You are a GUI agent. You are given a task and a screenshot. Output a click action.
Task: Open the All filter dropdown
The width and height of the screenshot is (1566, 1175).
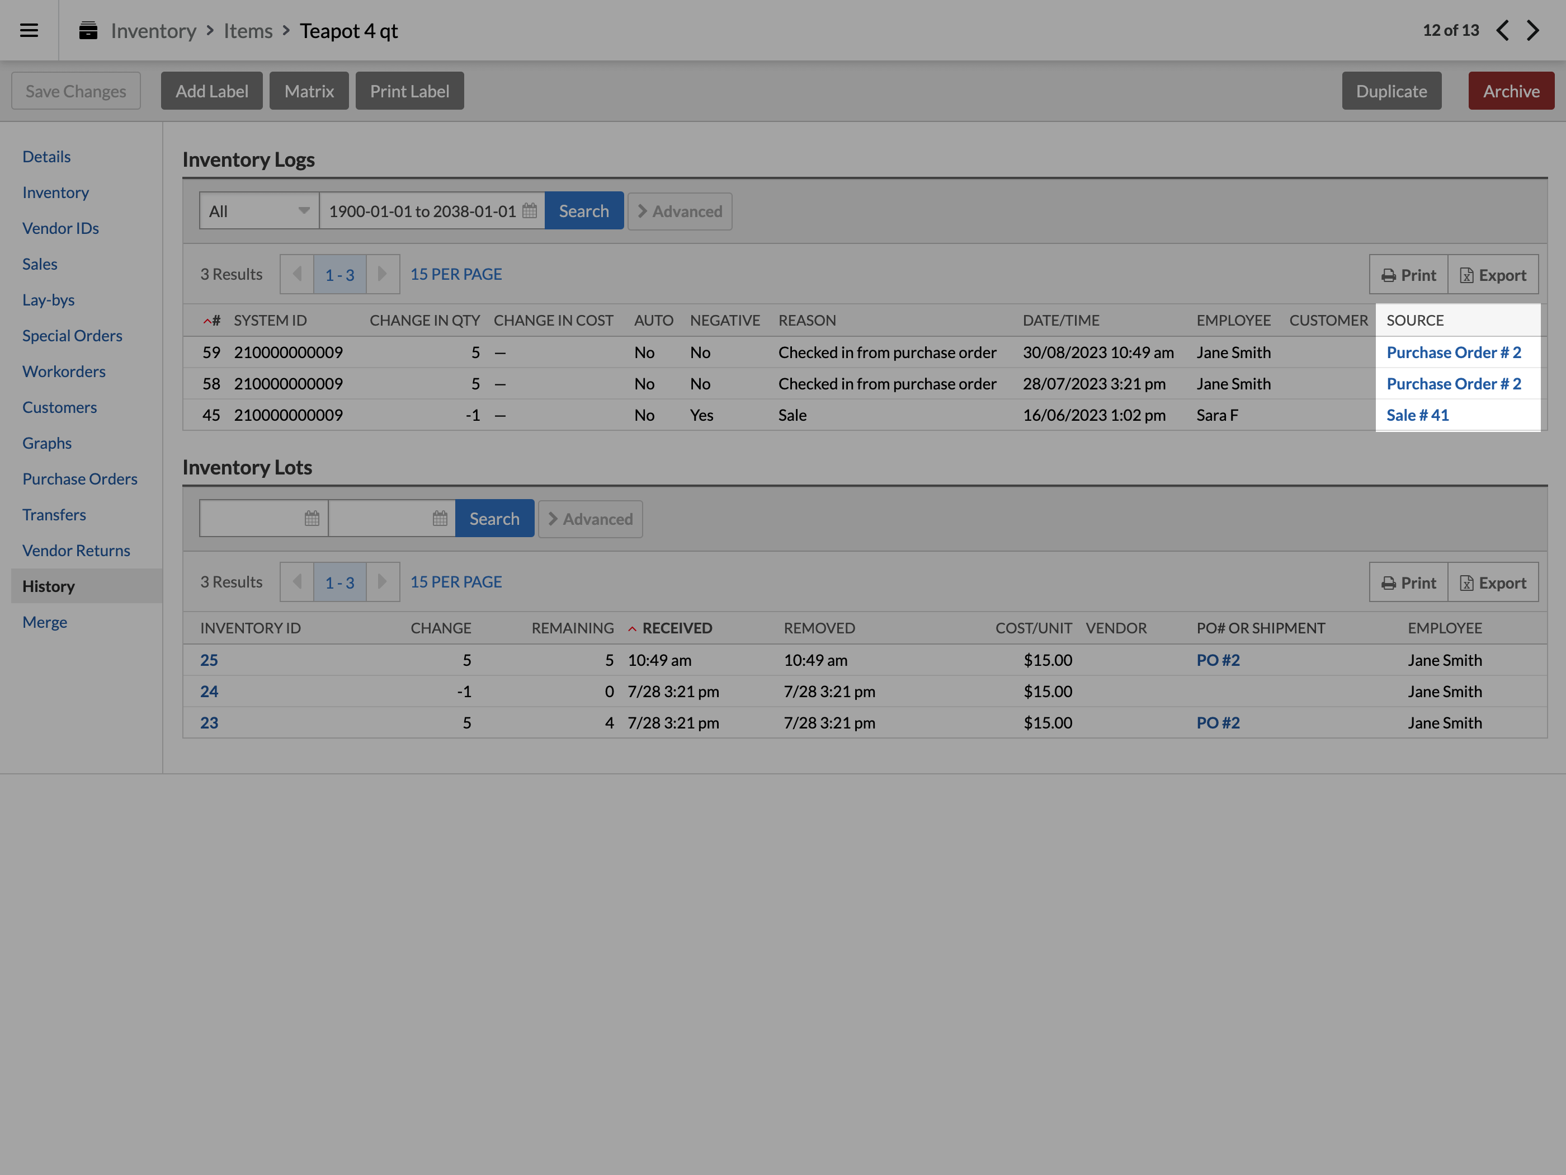tap(259, 211)
